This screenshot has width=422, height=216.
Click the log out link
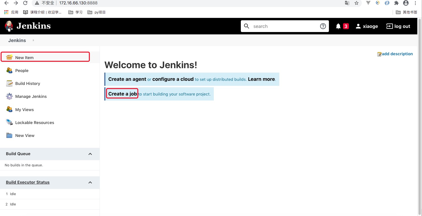pos(402,26)
